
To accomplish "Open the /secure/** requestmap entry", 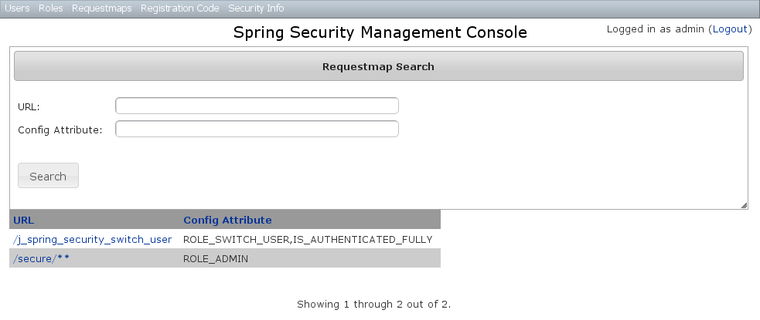I will (x=42, y=258).
